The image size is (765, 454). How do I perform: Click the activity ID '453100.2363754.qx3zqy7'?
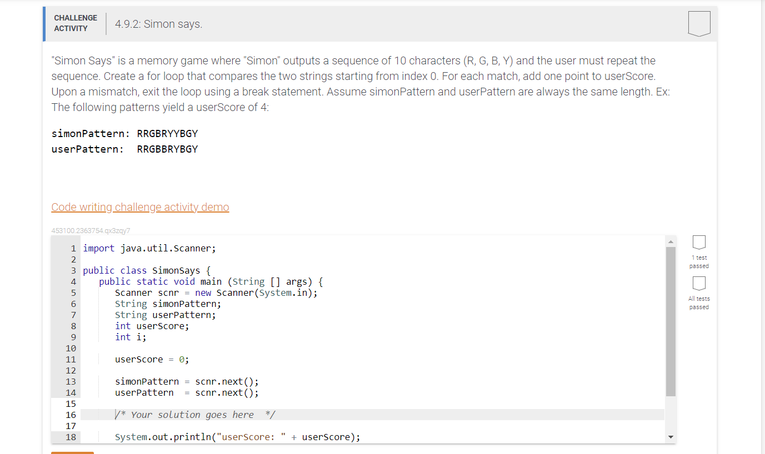(x=91, y=230)
